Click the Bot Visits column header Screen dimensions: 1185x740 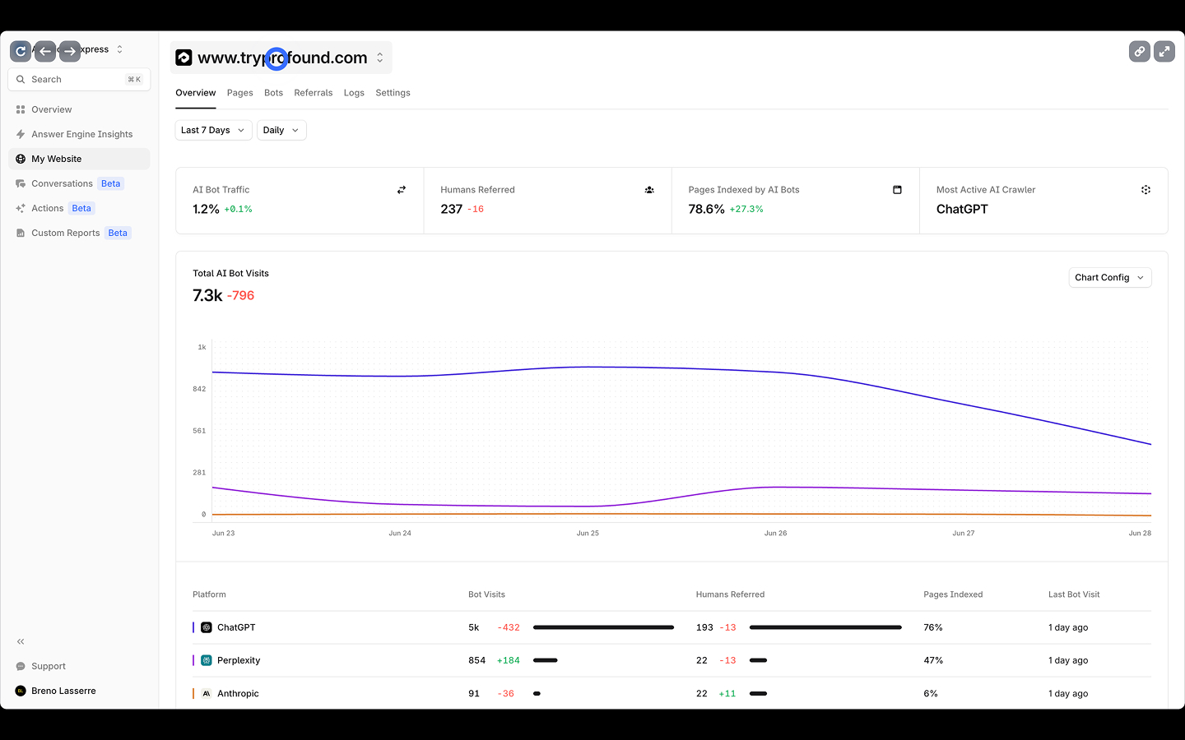coord(486,594)
